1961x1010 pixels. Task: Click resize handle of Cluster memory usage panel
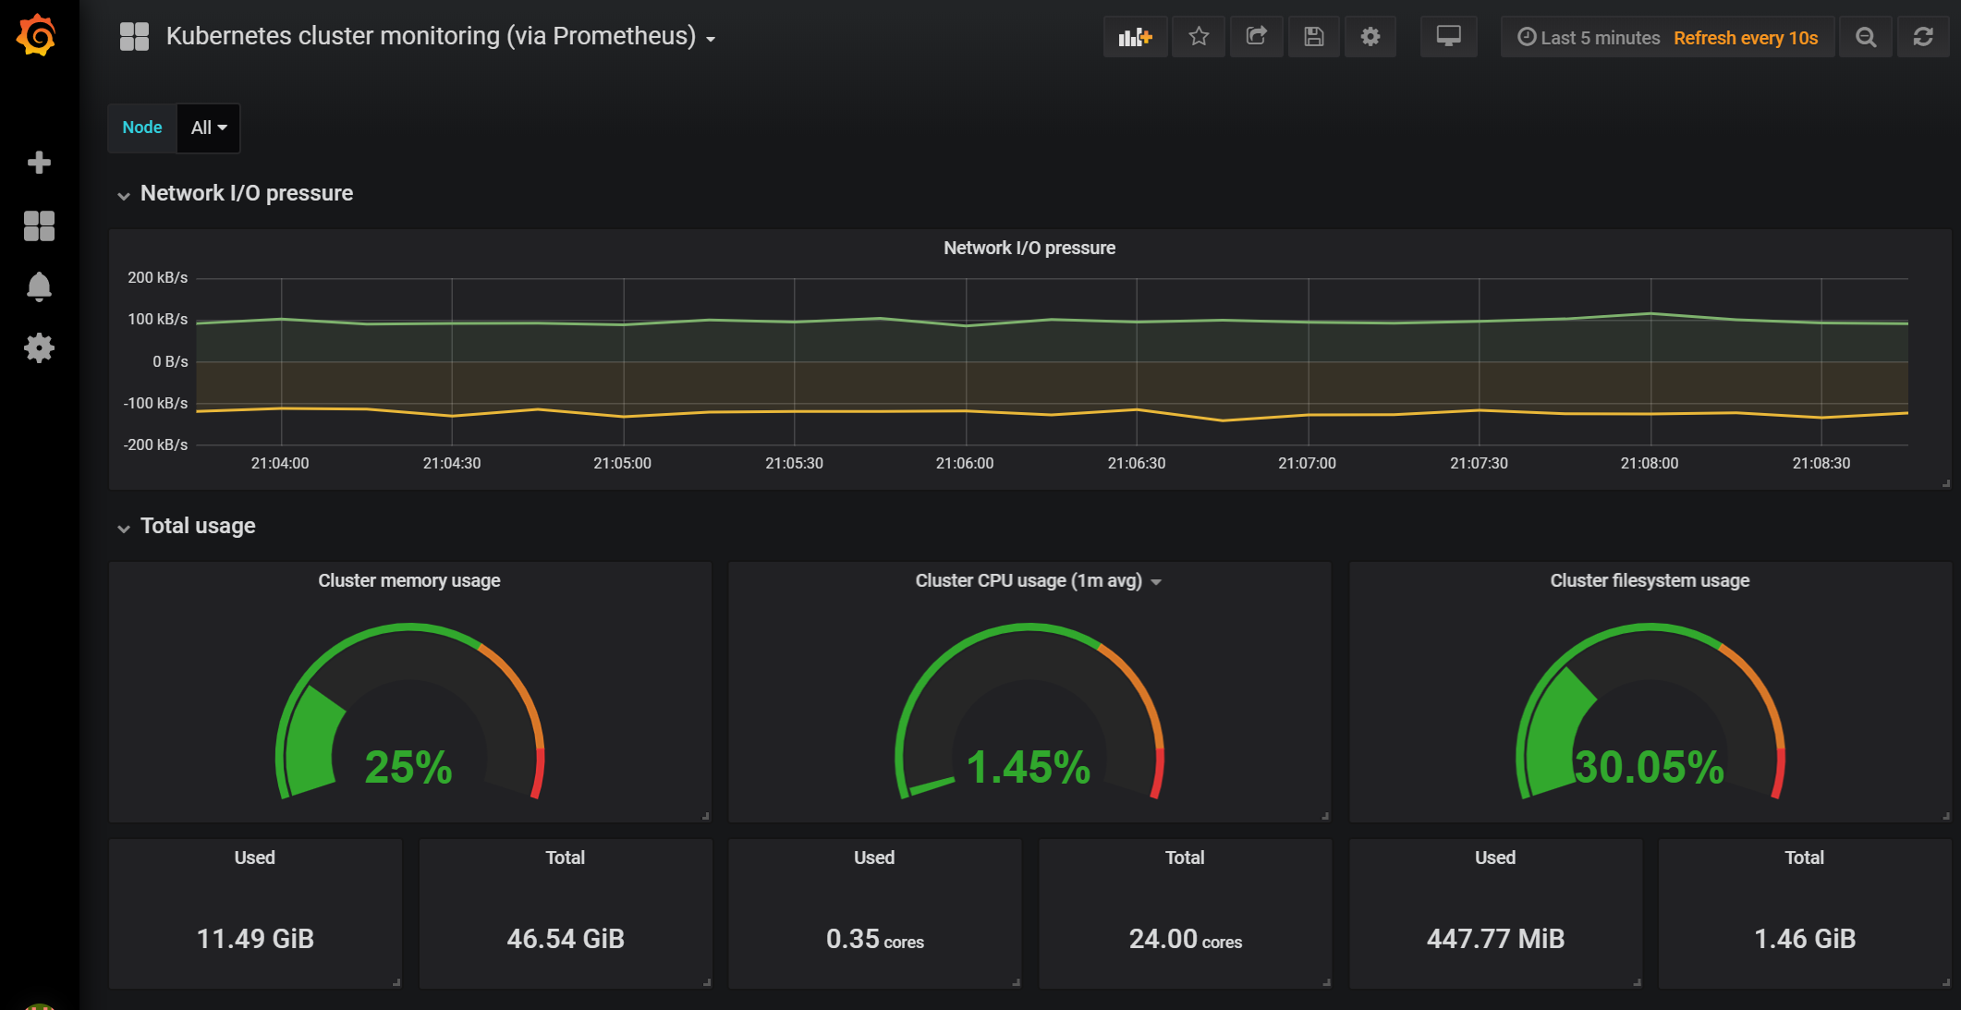(x=705, y=816)
